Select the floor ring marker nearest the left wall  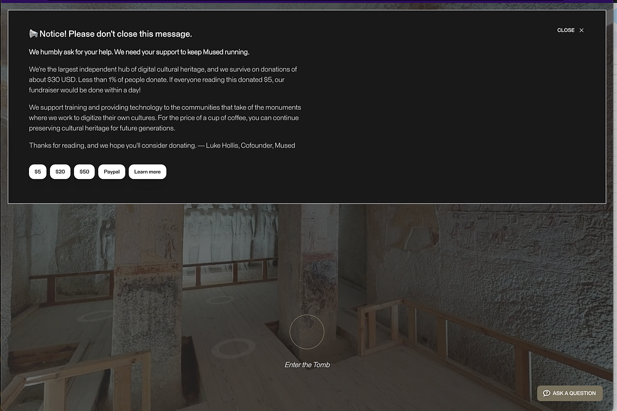[96, 316]
